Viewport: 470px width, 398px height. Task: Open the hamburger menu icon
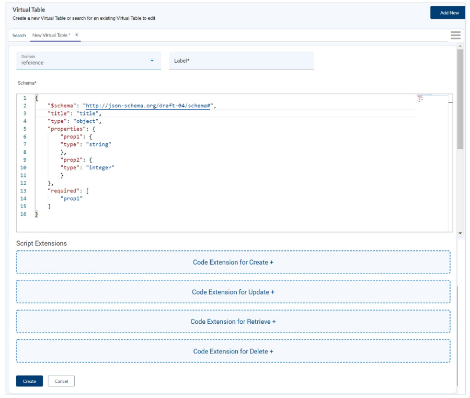coord(455,35)
